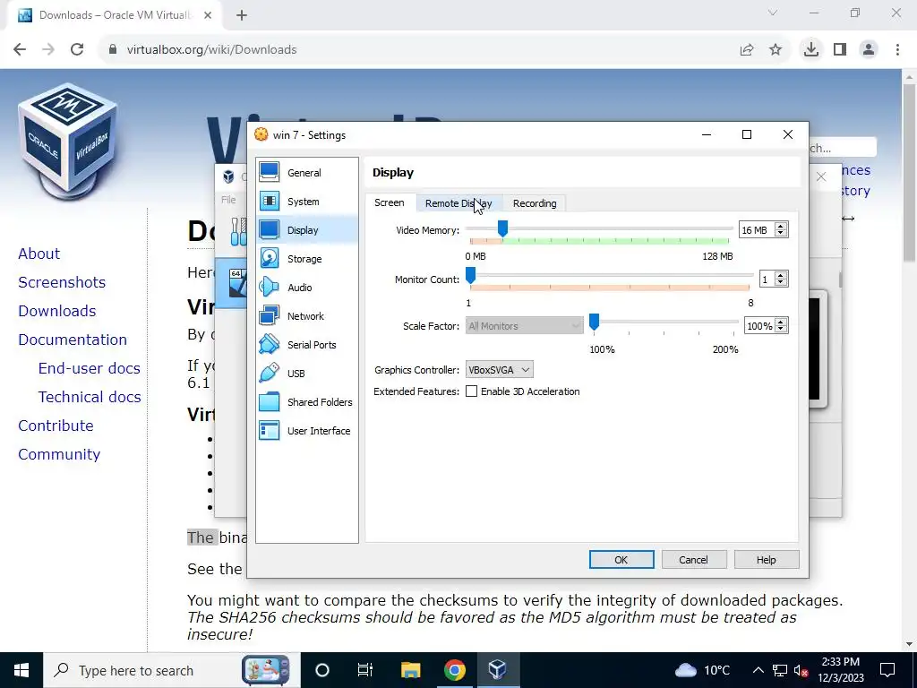Open Audio settings speaker icon
This screenshot has width=917, height=688.
coord(269,287)
